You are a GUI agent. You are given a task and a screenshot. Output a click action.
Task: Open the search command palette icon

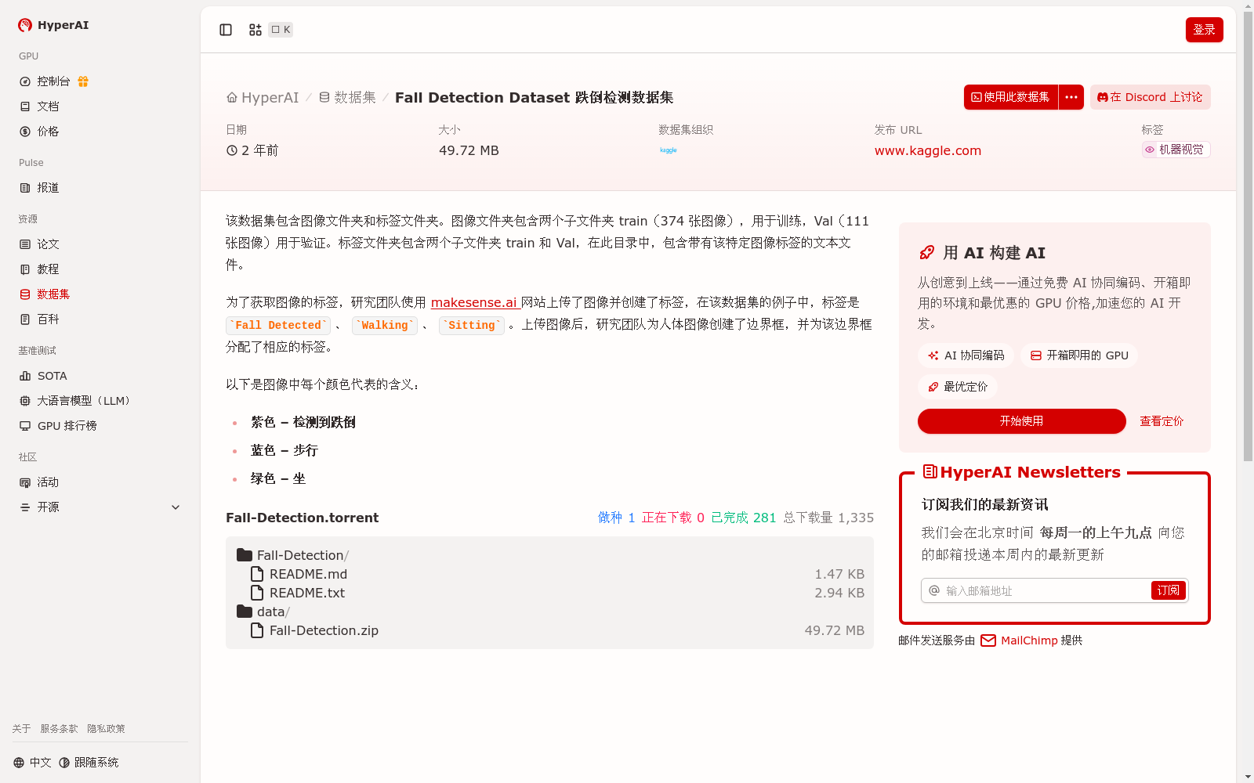[x=256, y=30]
